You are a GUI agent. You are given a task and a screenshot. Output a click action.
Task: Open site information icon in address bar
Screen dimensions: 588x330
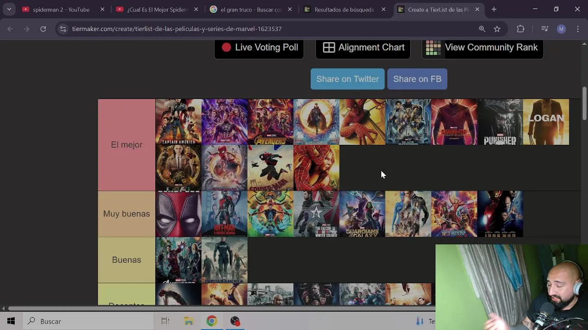[63, 29]
